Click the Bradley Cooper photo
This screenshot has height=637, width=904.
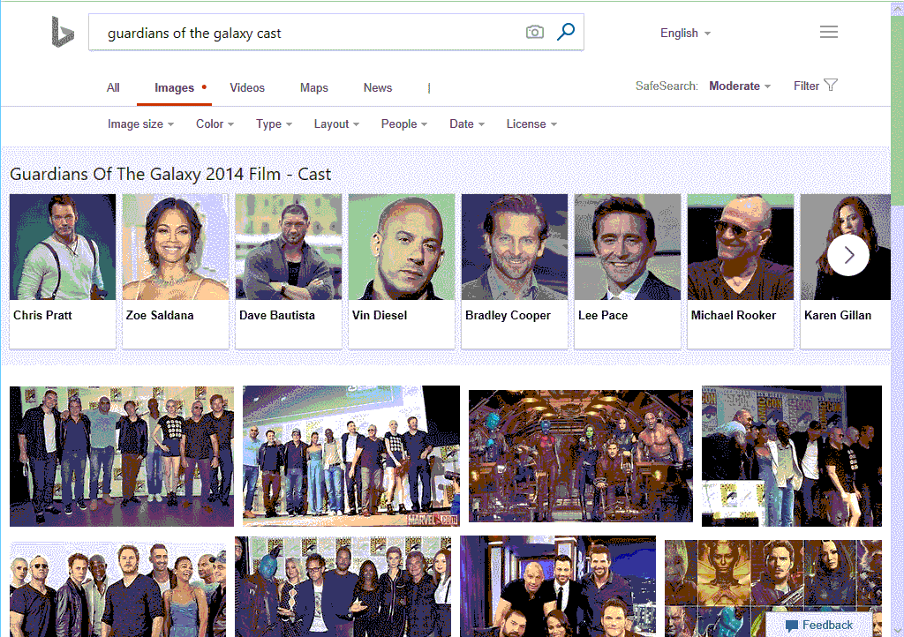click(x=515, y=246)
